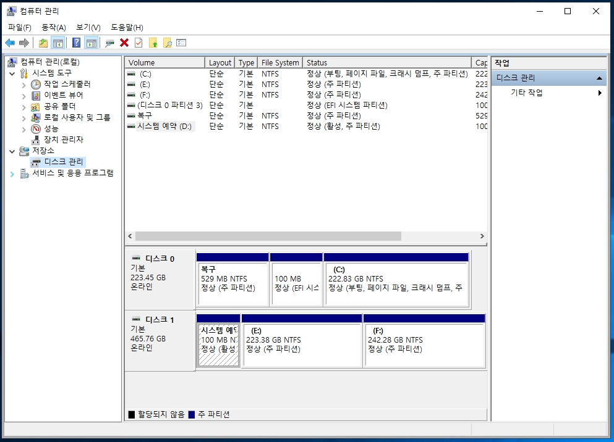
Task: Sort by the Type column header
Action: pyautogui.click(x=246, y=62)
